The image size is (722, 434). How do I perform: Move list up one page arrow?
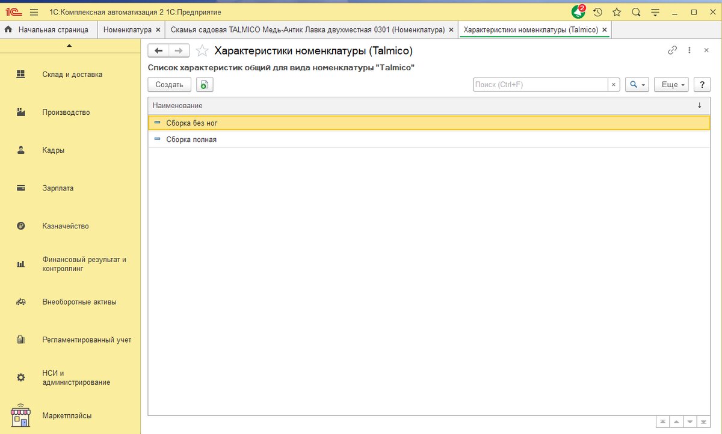(x=676, y=422)
